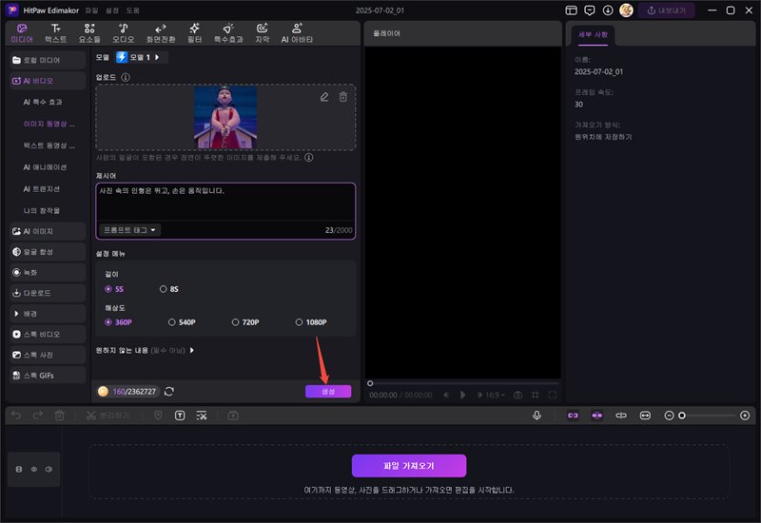Click the player progress slider handle
The width and height of the screenshot is (761, 523).
(x=370, y=383)
